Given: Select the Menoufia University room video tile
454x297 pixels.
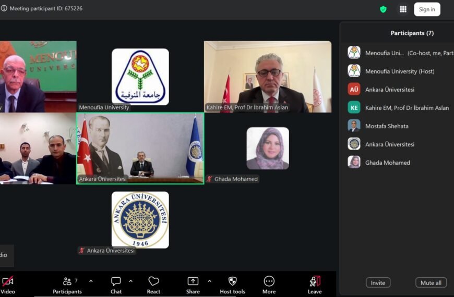Looking at the screenshot, I should coord(38,77).
